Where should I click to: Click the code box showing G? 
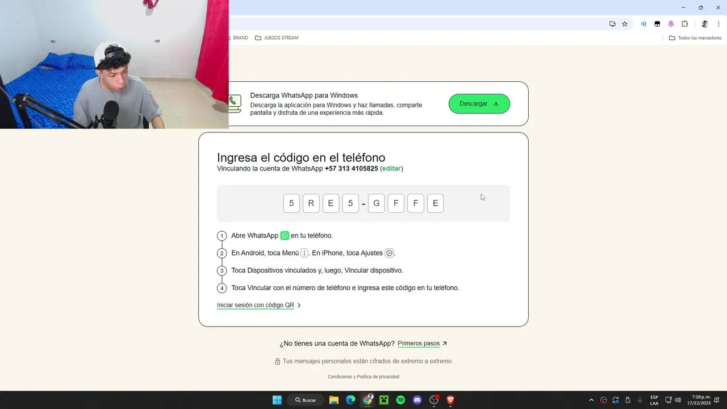(x=377, y=203)
